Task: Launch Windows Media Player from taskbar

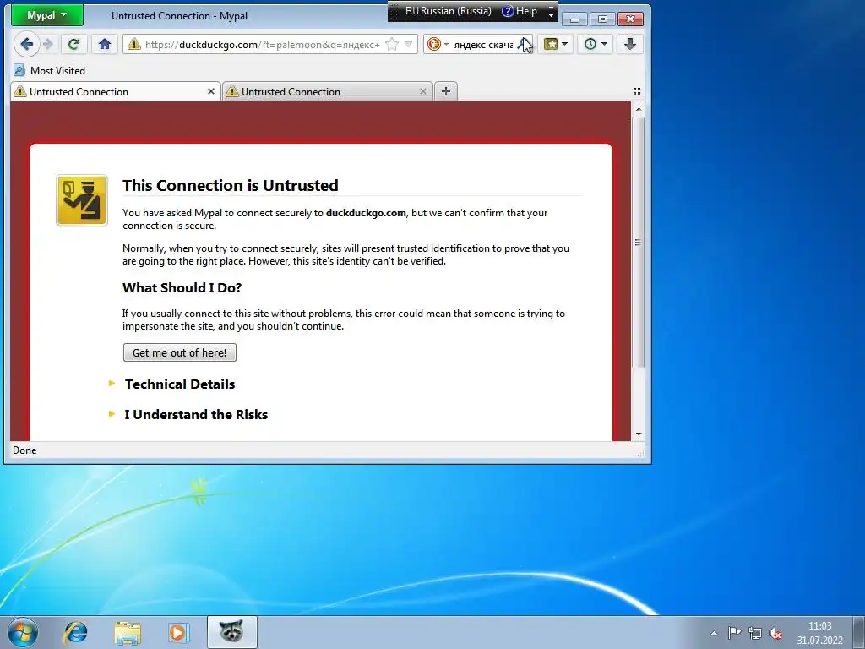Action: pos(178,632)
